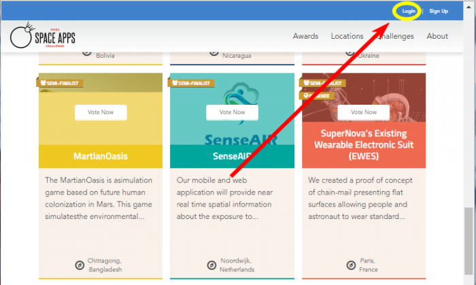Viewport: 476px width, 285px height.
Task: Click the Login link
Action: point(409,12)
